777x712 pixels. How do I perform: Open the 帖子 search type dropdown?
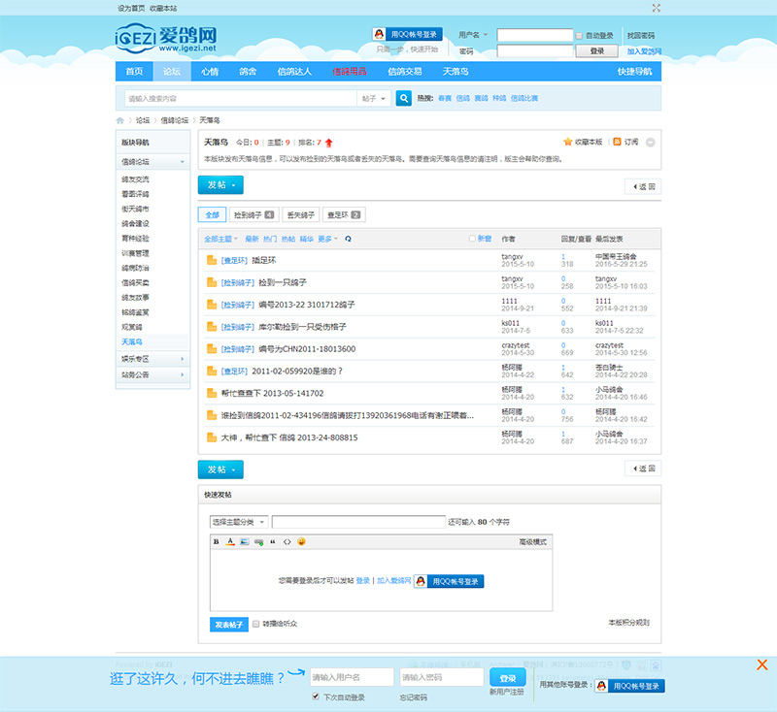click(374, 99)
